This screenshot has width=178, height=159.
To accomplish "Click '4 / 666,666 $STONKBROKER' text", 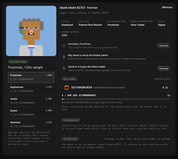I will point(79,95).
